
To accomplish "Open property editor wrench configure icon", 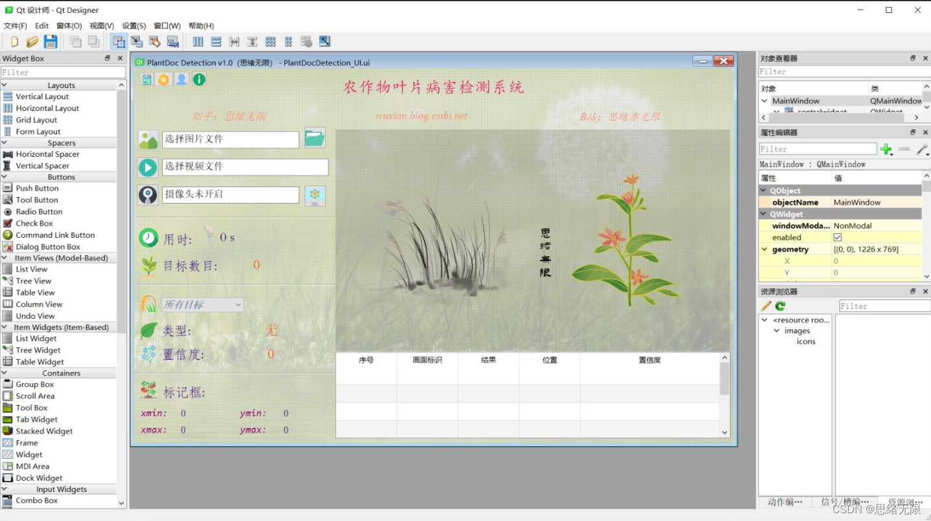I will (x=923, y=149).
